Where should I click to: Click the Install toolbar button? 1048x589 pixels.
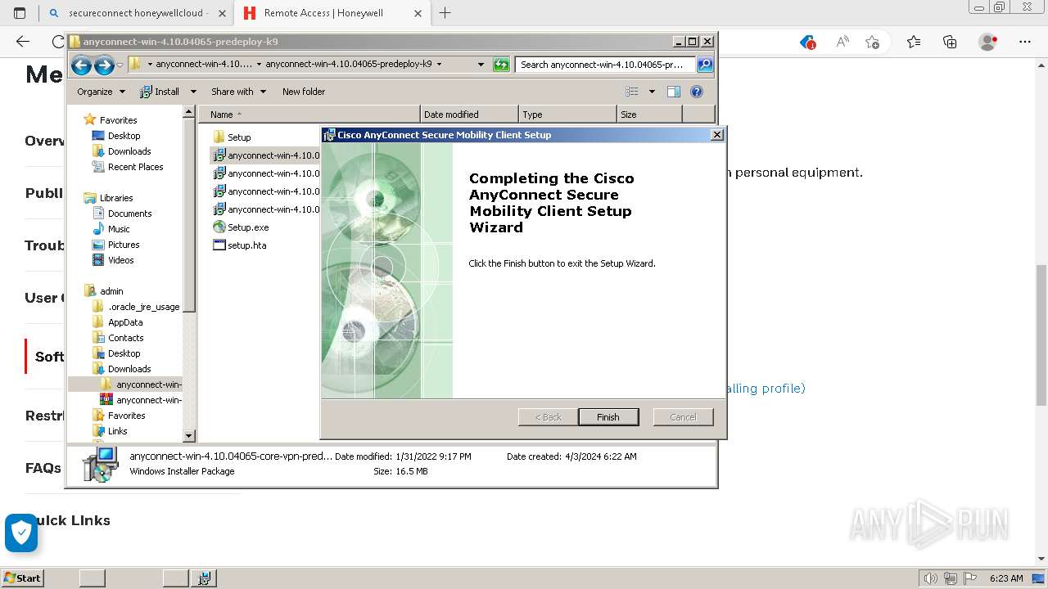click(160, 92)
